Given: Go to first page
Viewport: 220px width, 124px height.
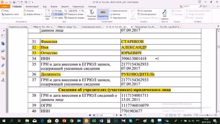Looking at the screenshot, I should coord(90,115).
